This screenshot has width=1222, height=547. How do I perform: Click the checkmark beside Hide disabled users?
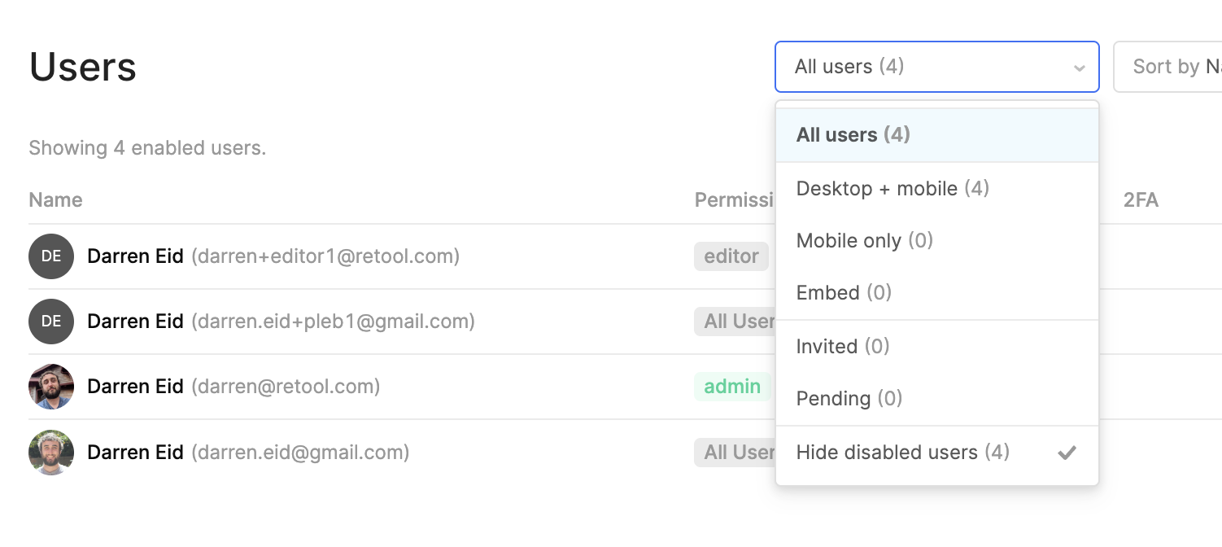tap(1067, 453)
